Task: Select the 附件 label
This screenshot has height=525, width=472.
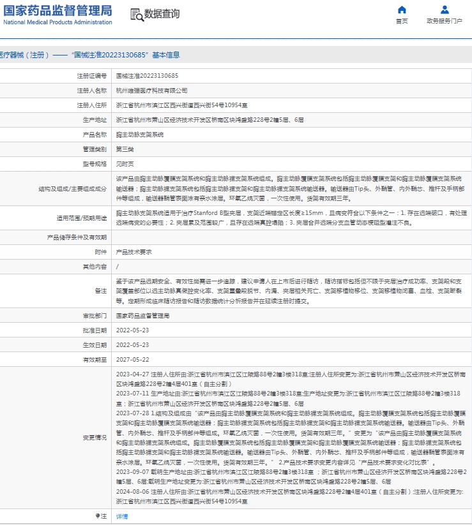Action: [x=101, y=252]
